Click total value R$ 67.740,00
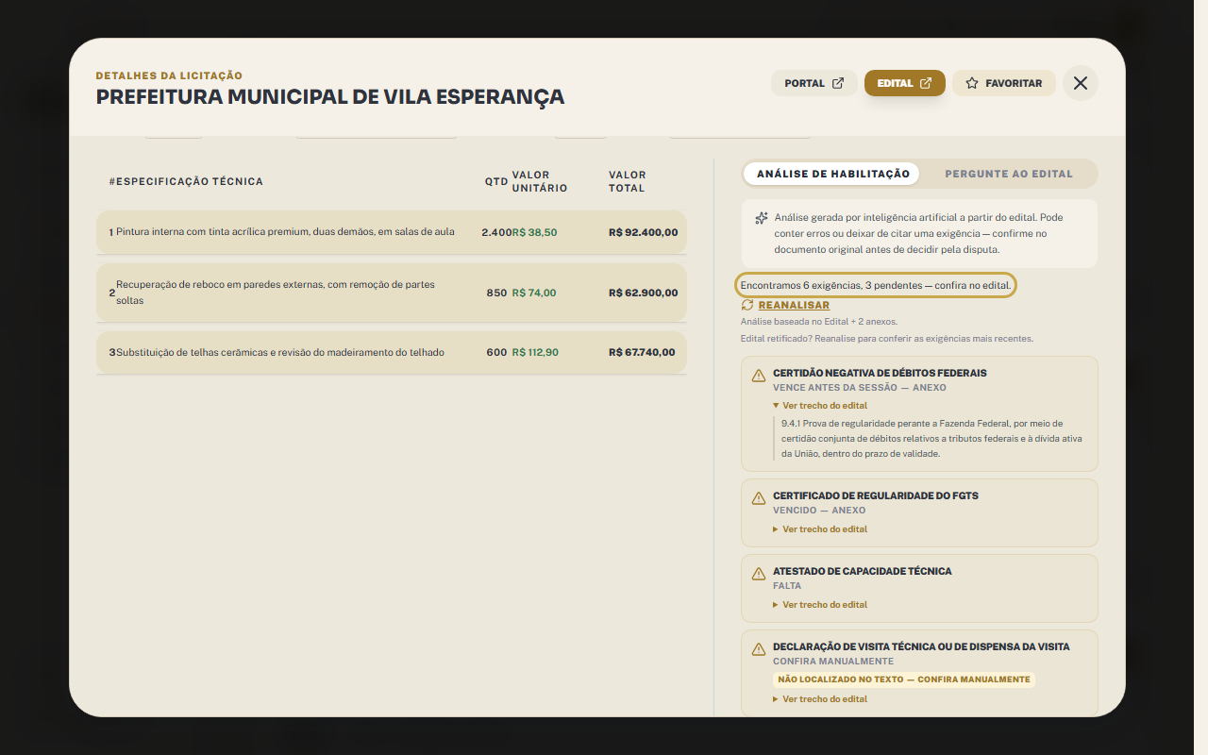Image resolution: width=1208 pixels, height=755 pixels. (x=642, y=353)
